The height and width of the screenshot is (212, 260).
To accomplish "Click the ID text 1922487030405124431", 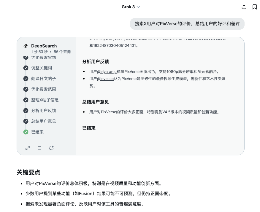I will click(x=115, y=46).
